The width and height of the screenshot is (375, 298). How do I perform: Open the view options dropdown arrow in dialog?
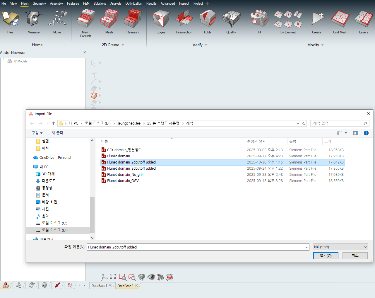[x=346, y=133]
